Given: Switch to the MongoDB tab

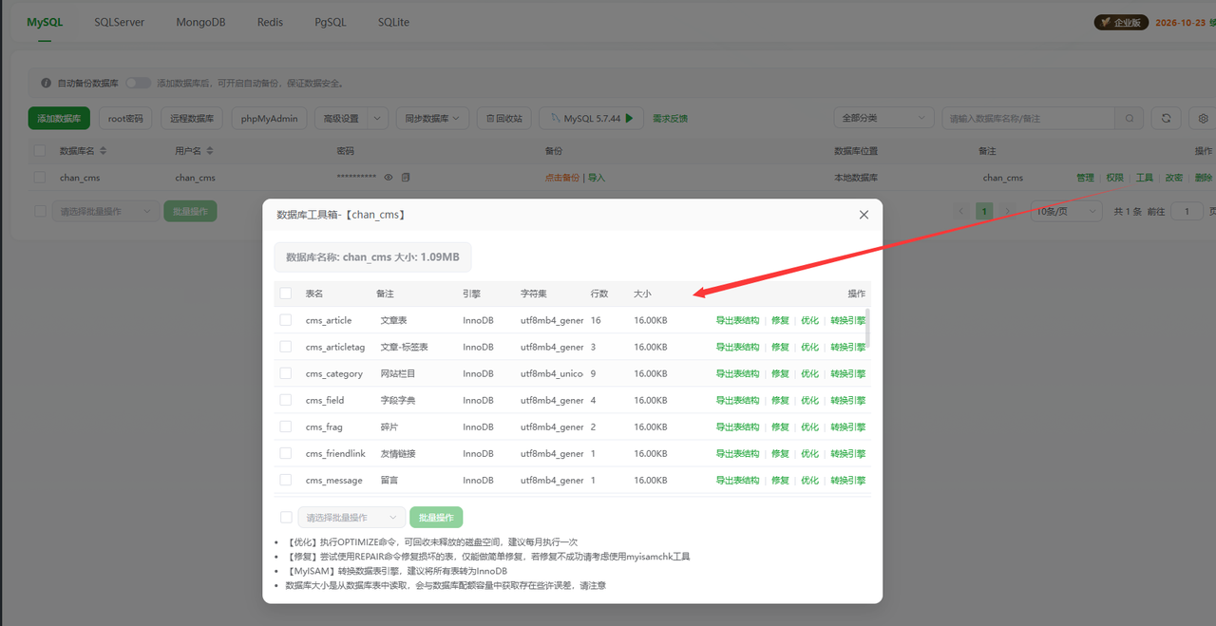Looking at the screenshot, I should pos(200,22).
